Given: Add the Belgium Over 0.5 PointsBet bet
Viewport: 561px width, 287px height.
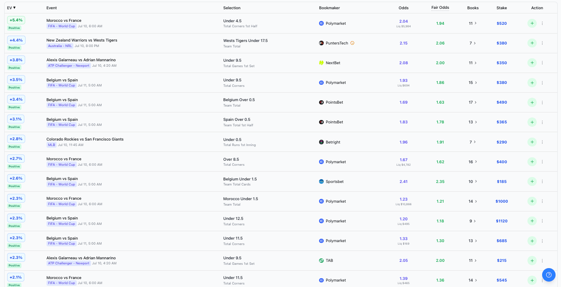Looking at the screenshot, I should [x=532, y=102].
